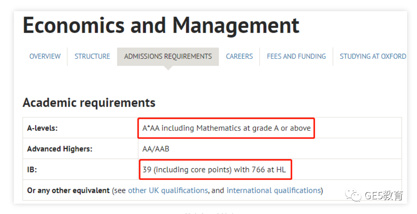This screenshot has height=214, width=417.
Task: Click the AA/AAB requirement value
Action: pyautogui.click(x=156, y=149)
